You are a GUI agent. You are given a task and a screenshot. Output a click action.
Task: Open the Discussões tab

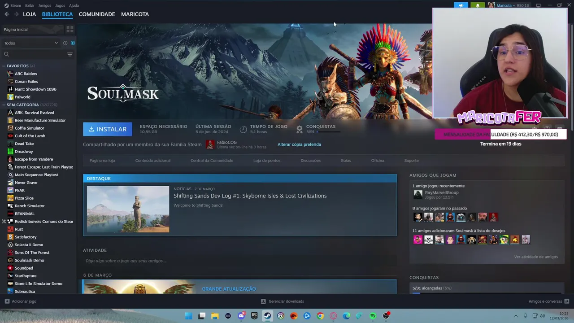310,161
